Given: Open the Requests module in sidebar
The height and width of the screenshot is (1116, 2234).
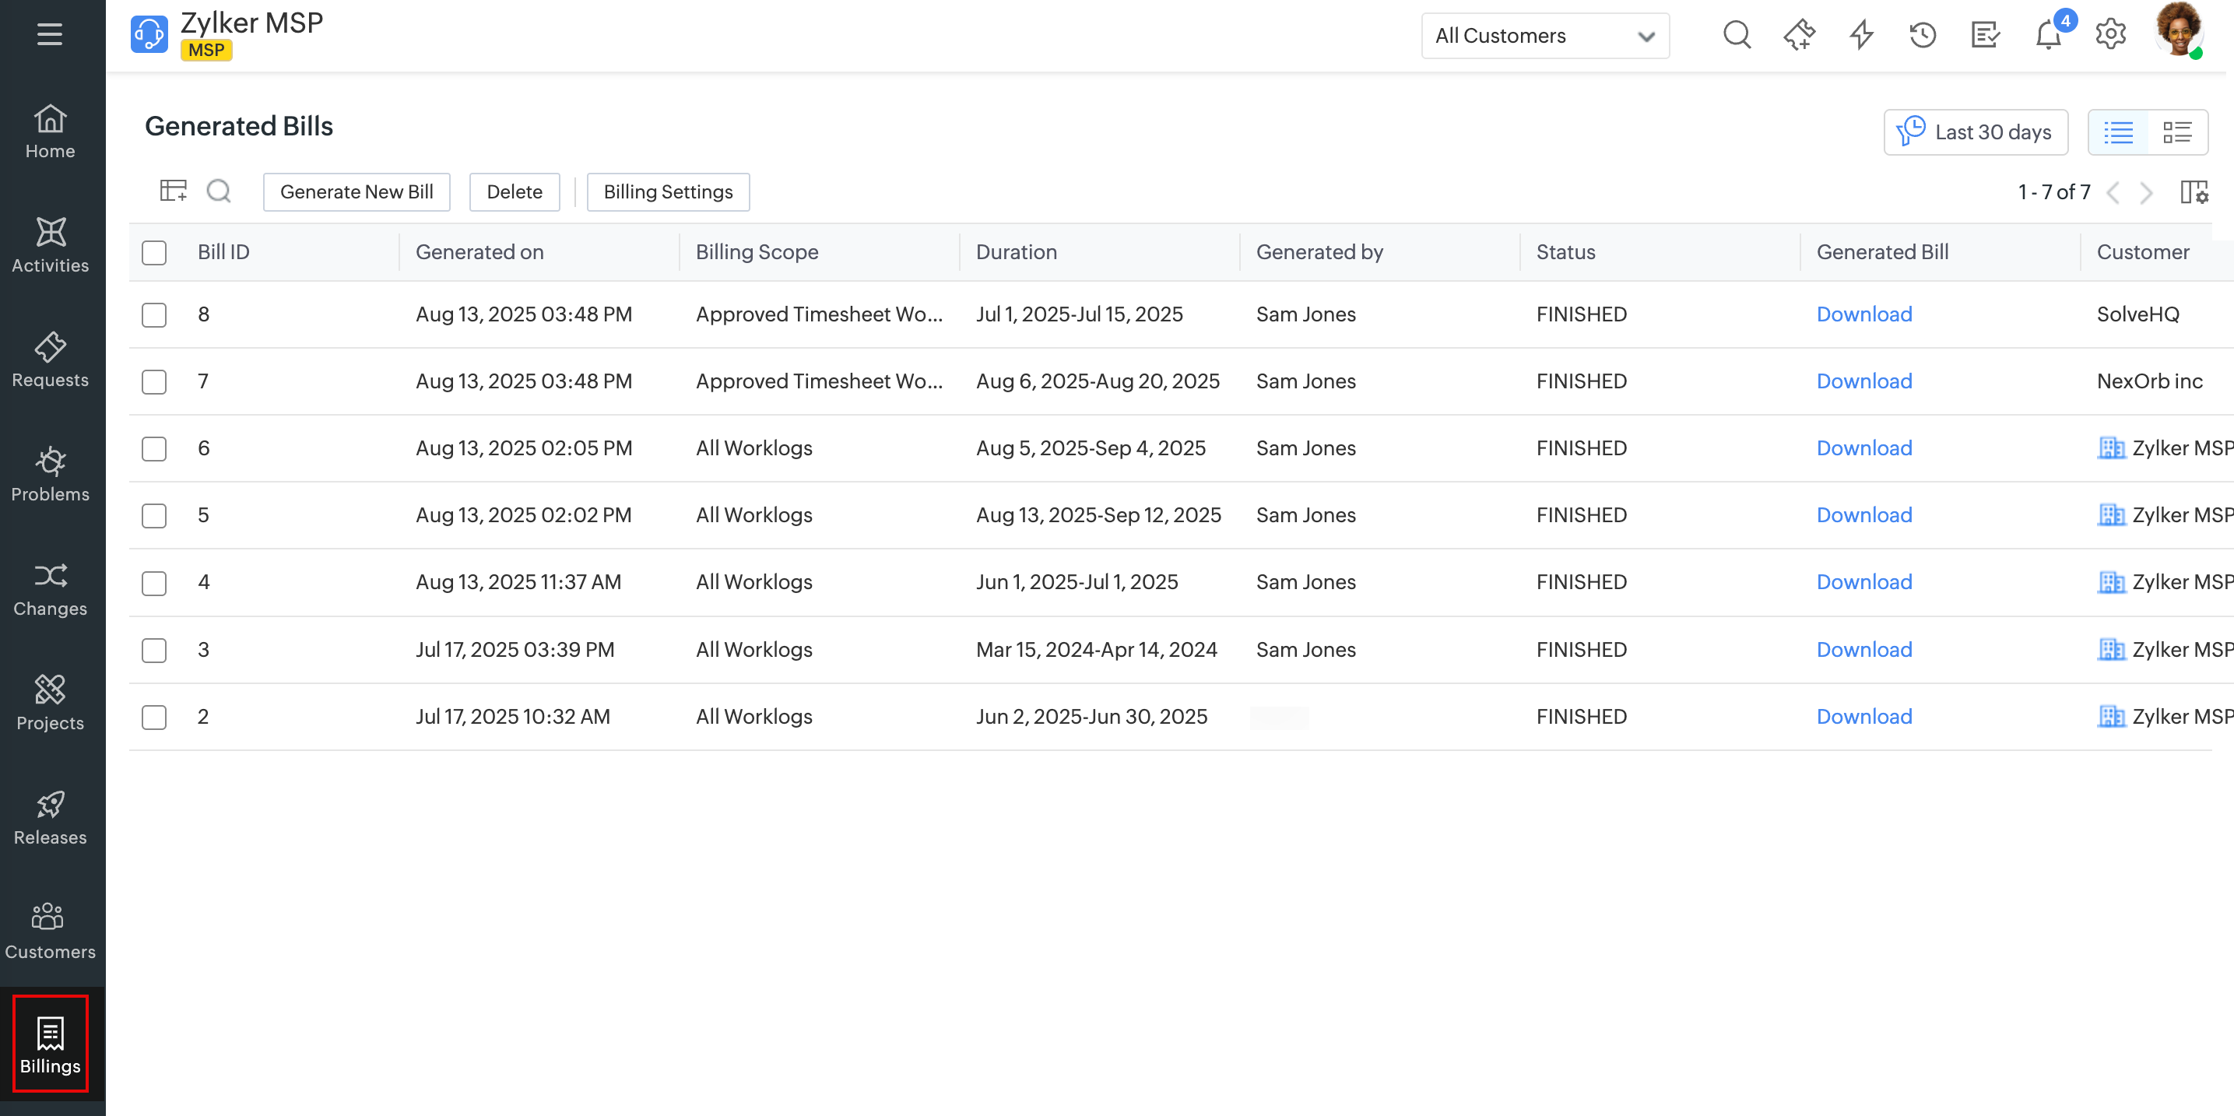Looking at the screenshot, I should click(x=51, y=359).
